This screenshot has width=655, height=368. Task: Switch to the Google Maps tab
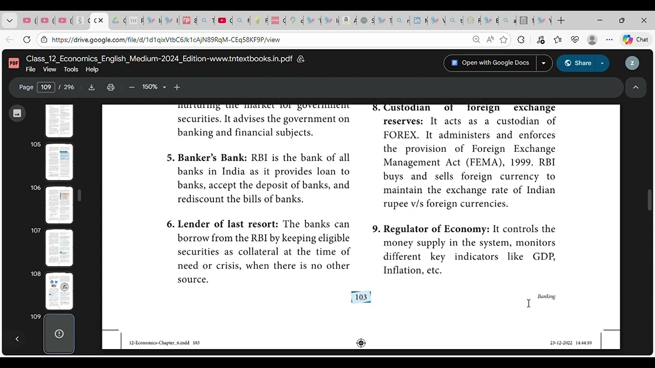(293, 20)
